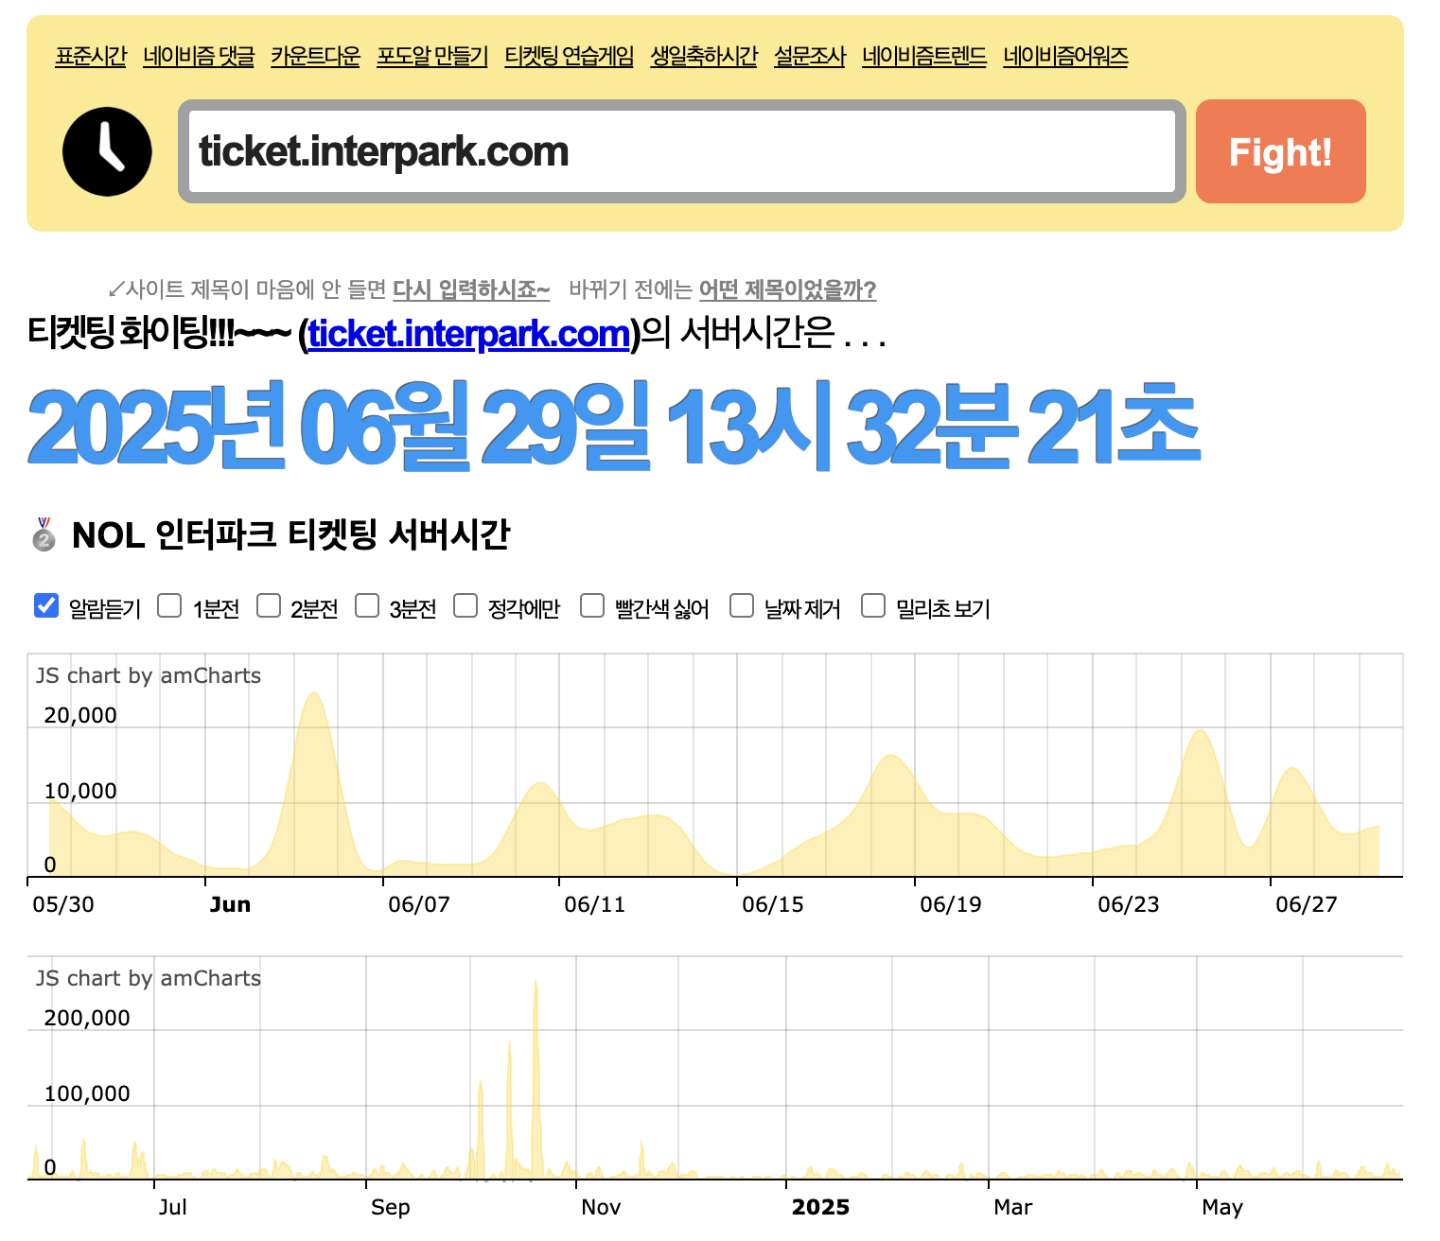Viewport: 1440px width, 1241px height.
Task: Click the large blue server time display
Action: [x=614, y=427]
